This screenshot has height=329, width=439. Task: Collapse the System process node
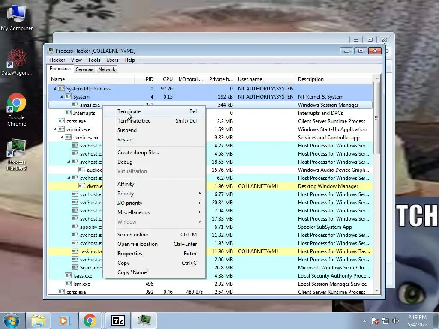tap(62, 96)
